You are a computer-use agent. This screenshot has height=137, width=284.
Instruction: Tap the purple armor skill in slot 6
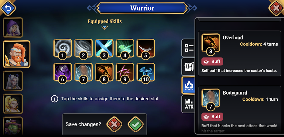[63, 72]
